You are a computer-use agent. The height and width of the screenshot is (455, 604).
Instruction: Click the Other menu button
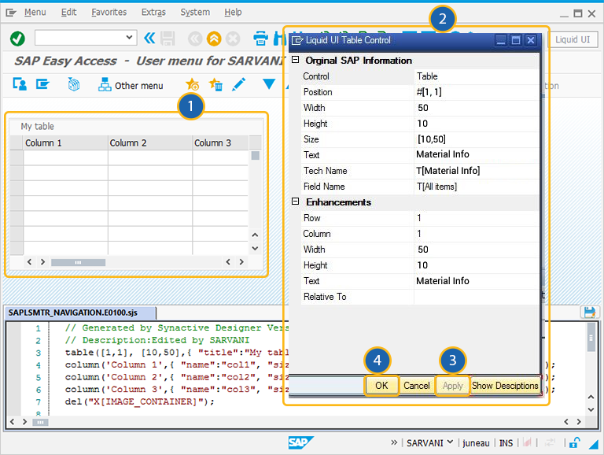pyautogui.click(x=131, y=85)
